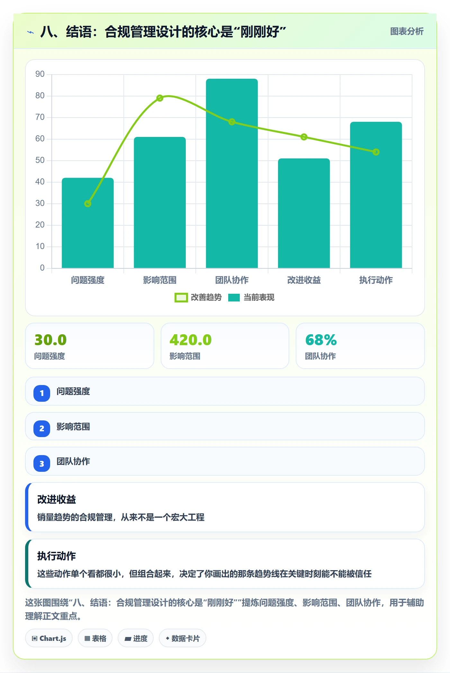Click the trend line point at 影响范围
450x673 pixels.
click(x=160, y=98)
